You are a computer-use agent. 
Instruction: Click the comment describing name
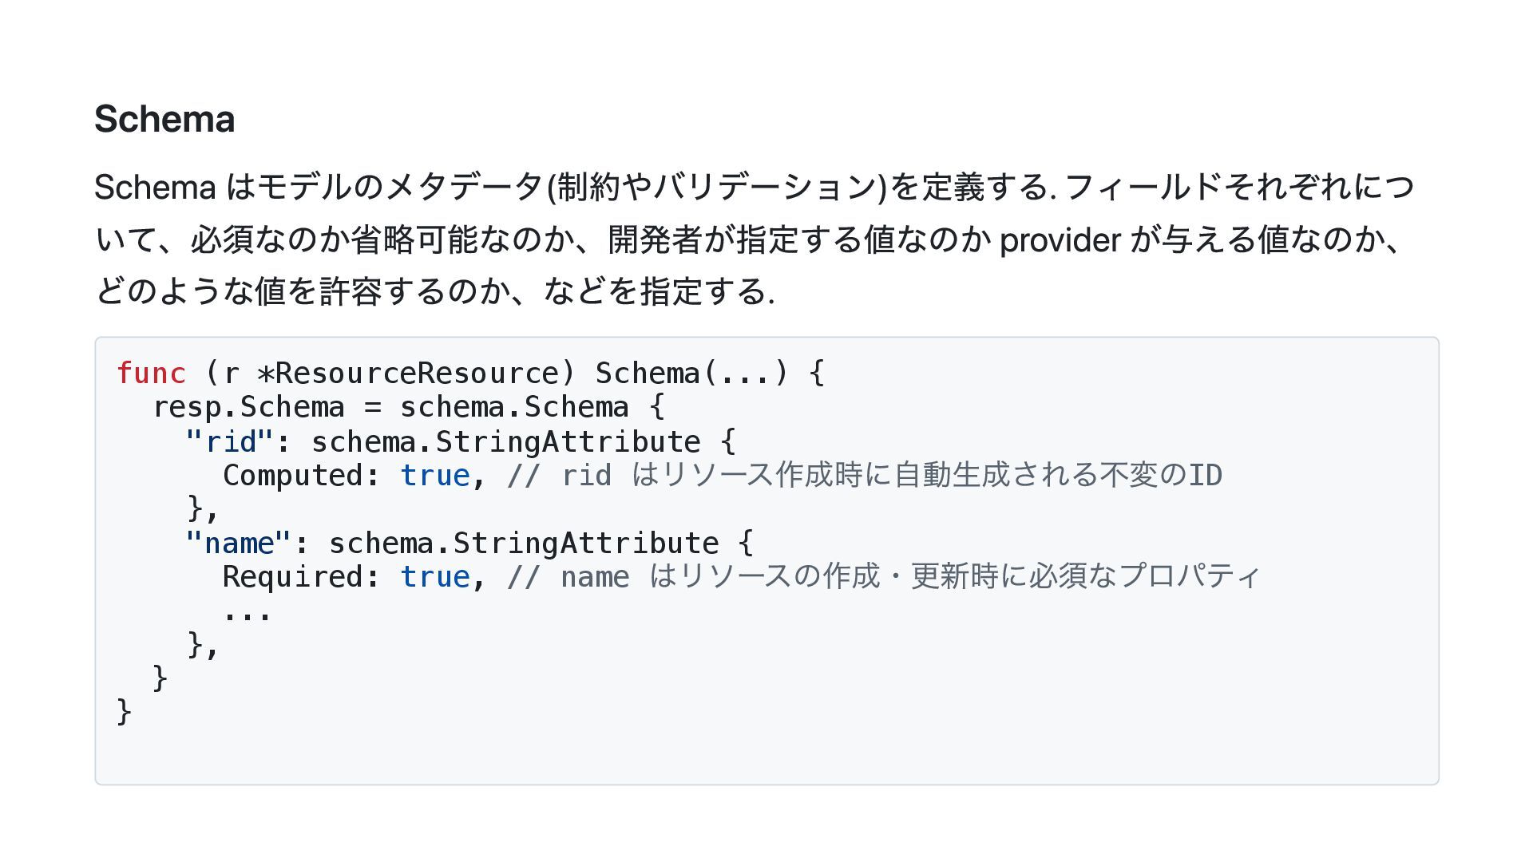tap(882, 577)
